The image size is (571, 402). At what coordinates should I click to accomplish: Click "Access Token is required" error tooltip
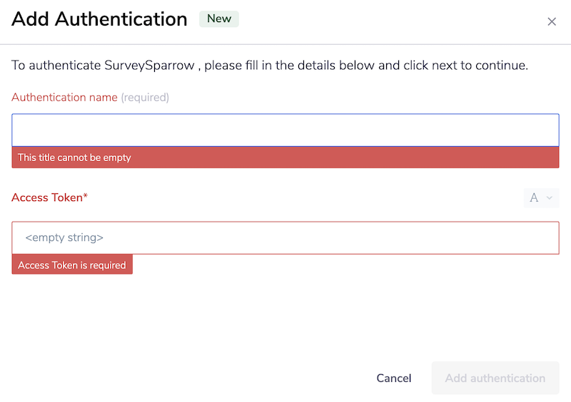72,265
